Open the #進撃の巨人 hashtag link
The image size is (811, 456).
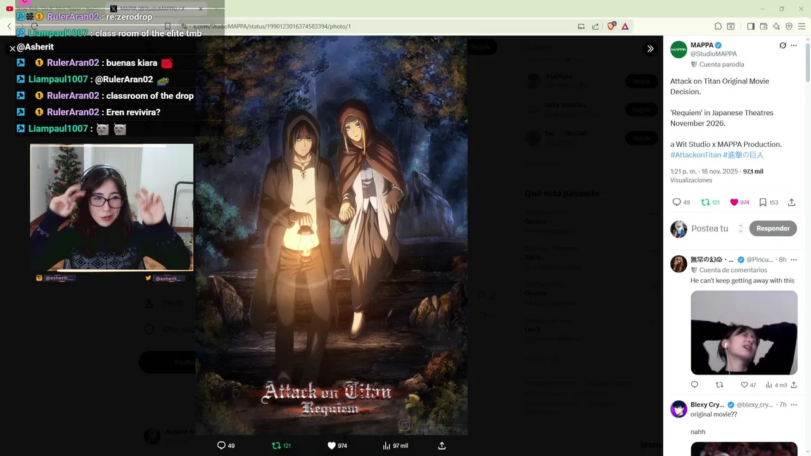click(x=743, y=155)
